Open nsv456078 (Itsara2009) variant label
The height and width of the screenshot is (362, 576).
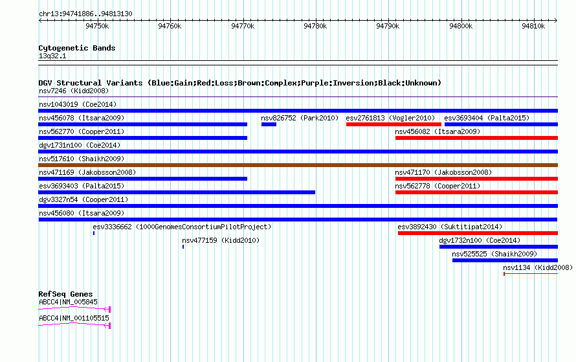click(82, 118)
